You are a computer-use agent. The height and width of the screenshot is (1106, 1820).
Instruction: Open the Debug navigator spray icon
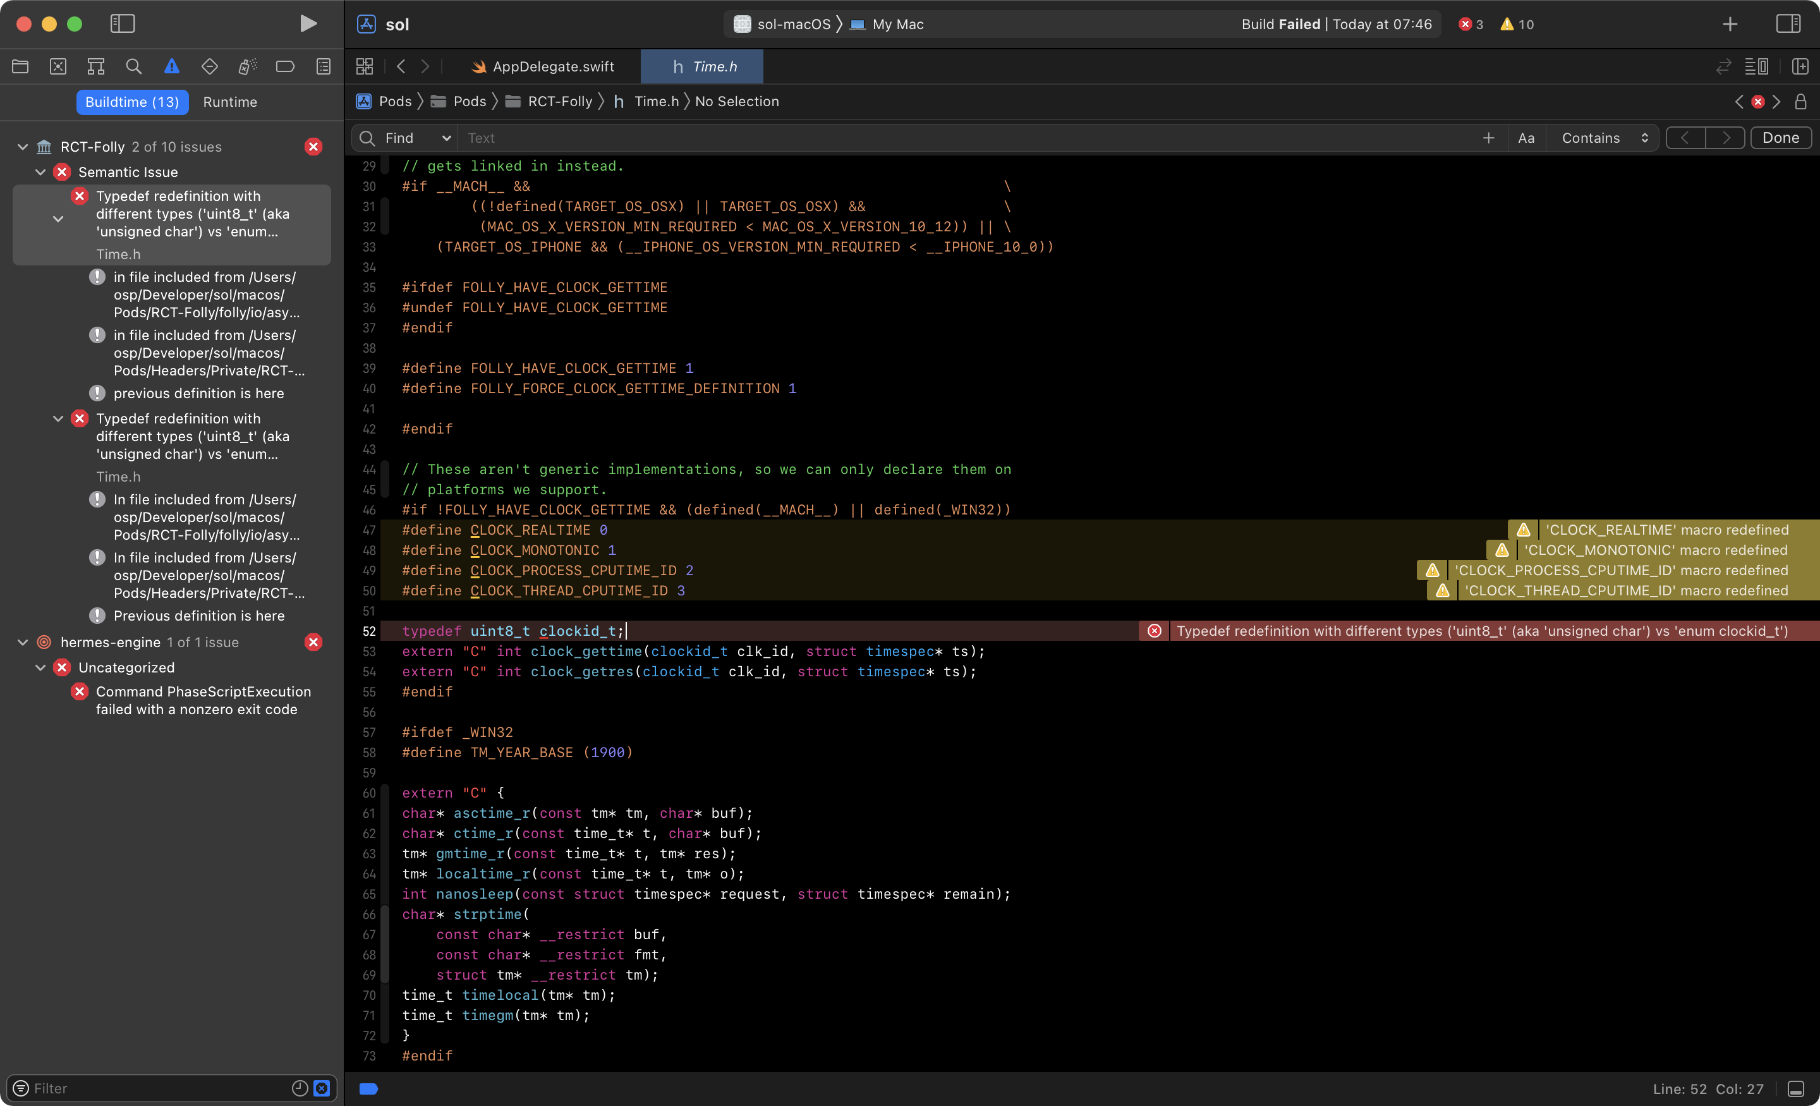point(248,66)
